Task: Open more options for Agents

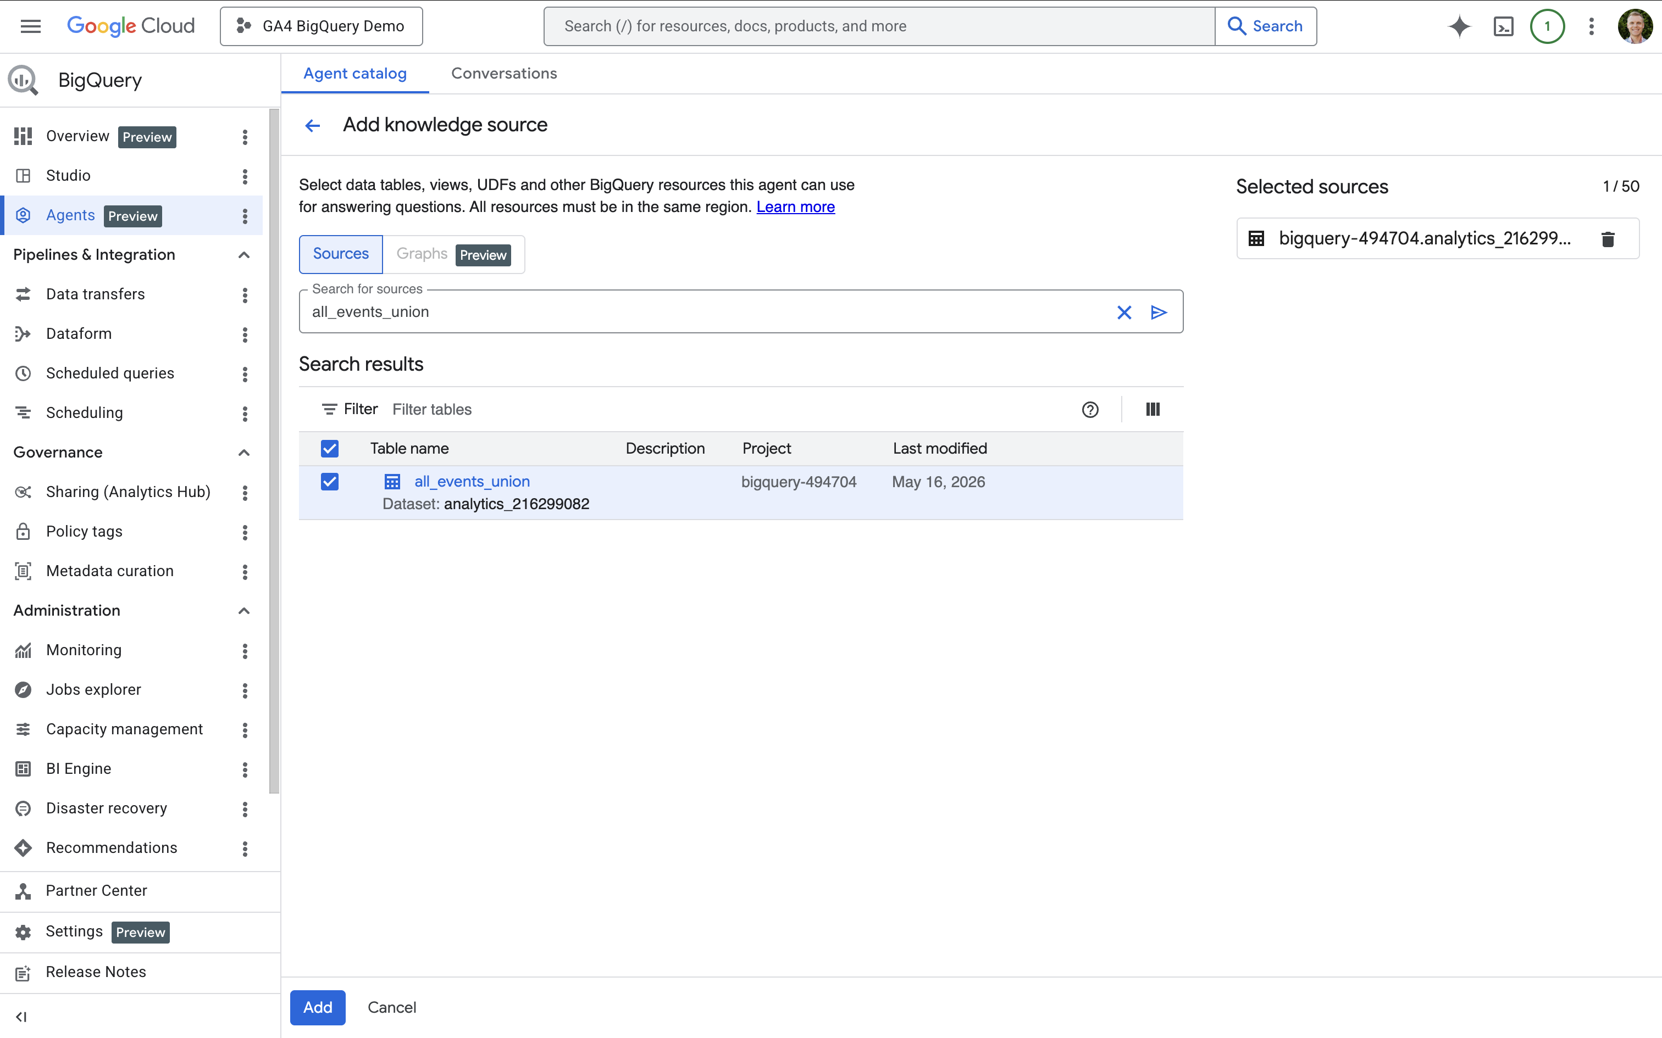Action: point(245,216)
